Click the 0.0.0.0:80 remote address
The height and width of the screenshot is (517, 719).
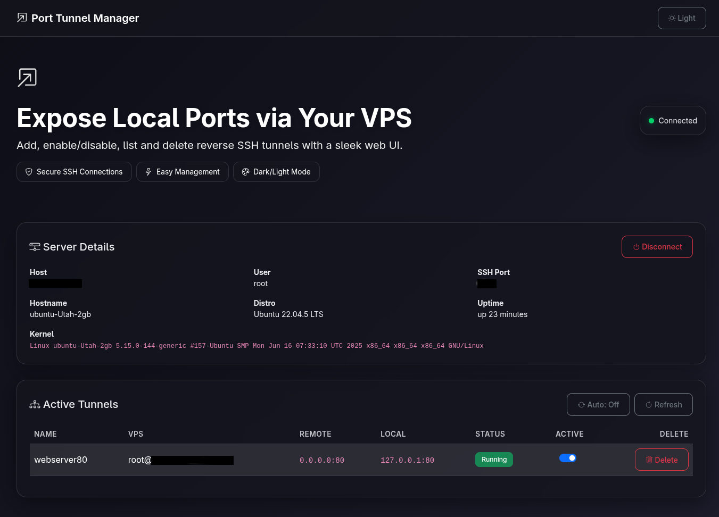click(x=321, y=460)
